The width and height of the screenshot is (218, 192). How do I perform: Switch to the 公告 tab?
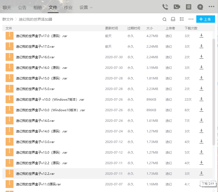click(22, 7)
